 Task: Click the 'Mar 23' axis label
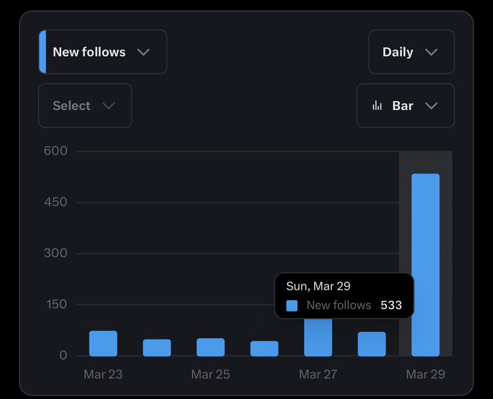tap(103, 374)
